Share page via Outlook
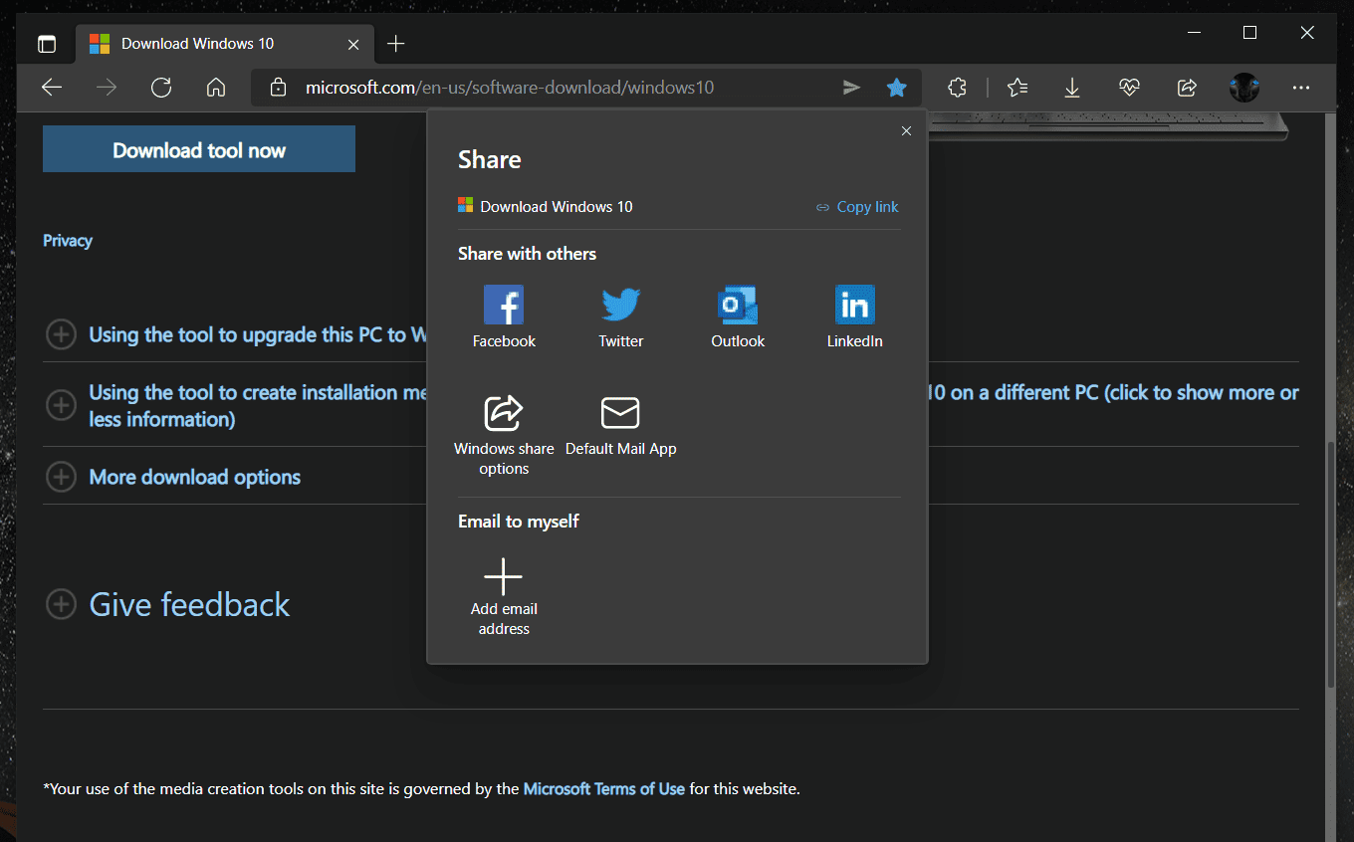 point(738,317)
